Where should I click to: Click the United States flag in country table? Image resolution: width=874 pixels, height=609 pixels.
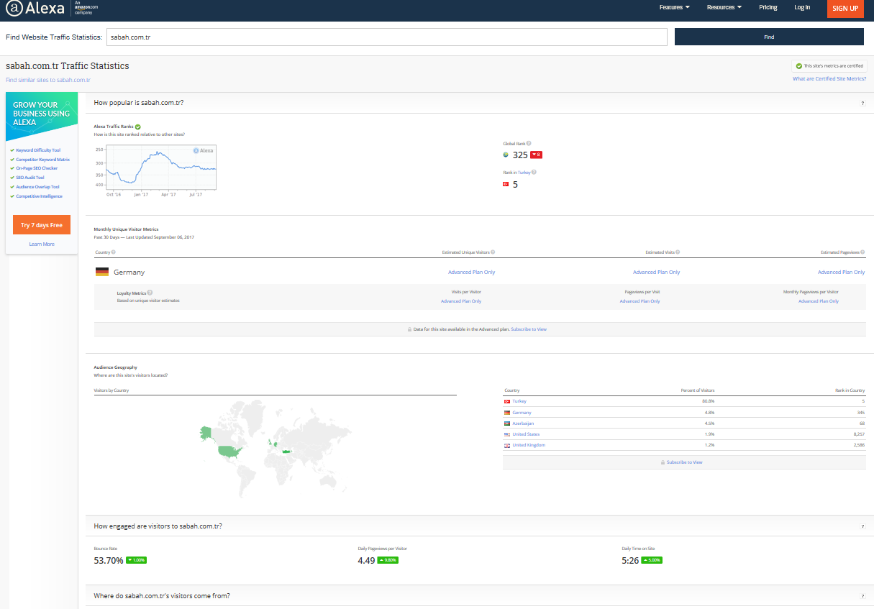(x=507, y=434)
